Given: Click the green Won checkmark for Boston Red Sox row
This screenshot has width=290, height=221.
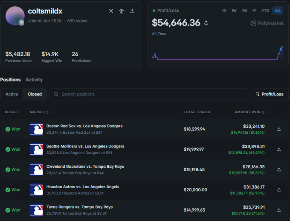Looking at the screenshot, I should coord(8,129).
